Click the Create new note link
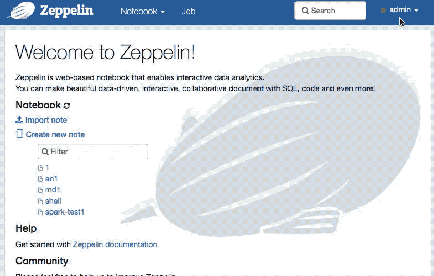 click(55, 134)
